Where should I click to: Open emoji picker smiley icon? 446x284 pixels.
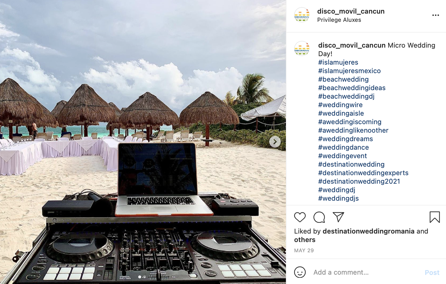300,272
